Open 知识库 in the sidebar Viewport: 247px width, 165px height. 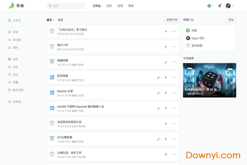(14, 40)
